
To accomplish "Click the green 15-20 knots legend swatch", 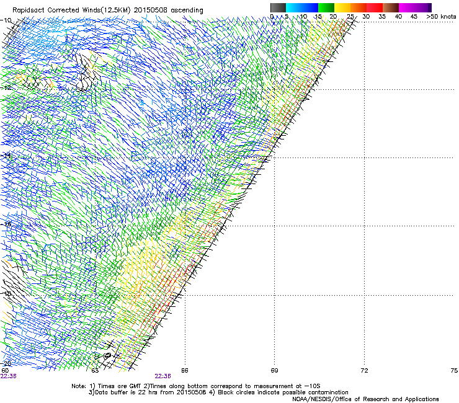I will click(326, 7).
